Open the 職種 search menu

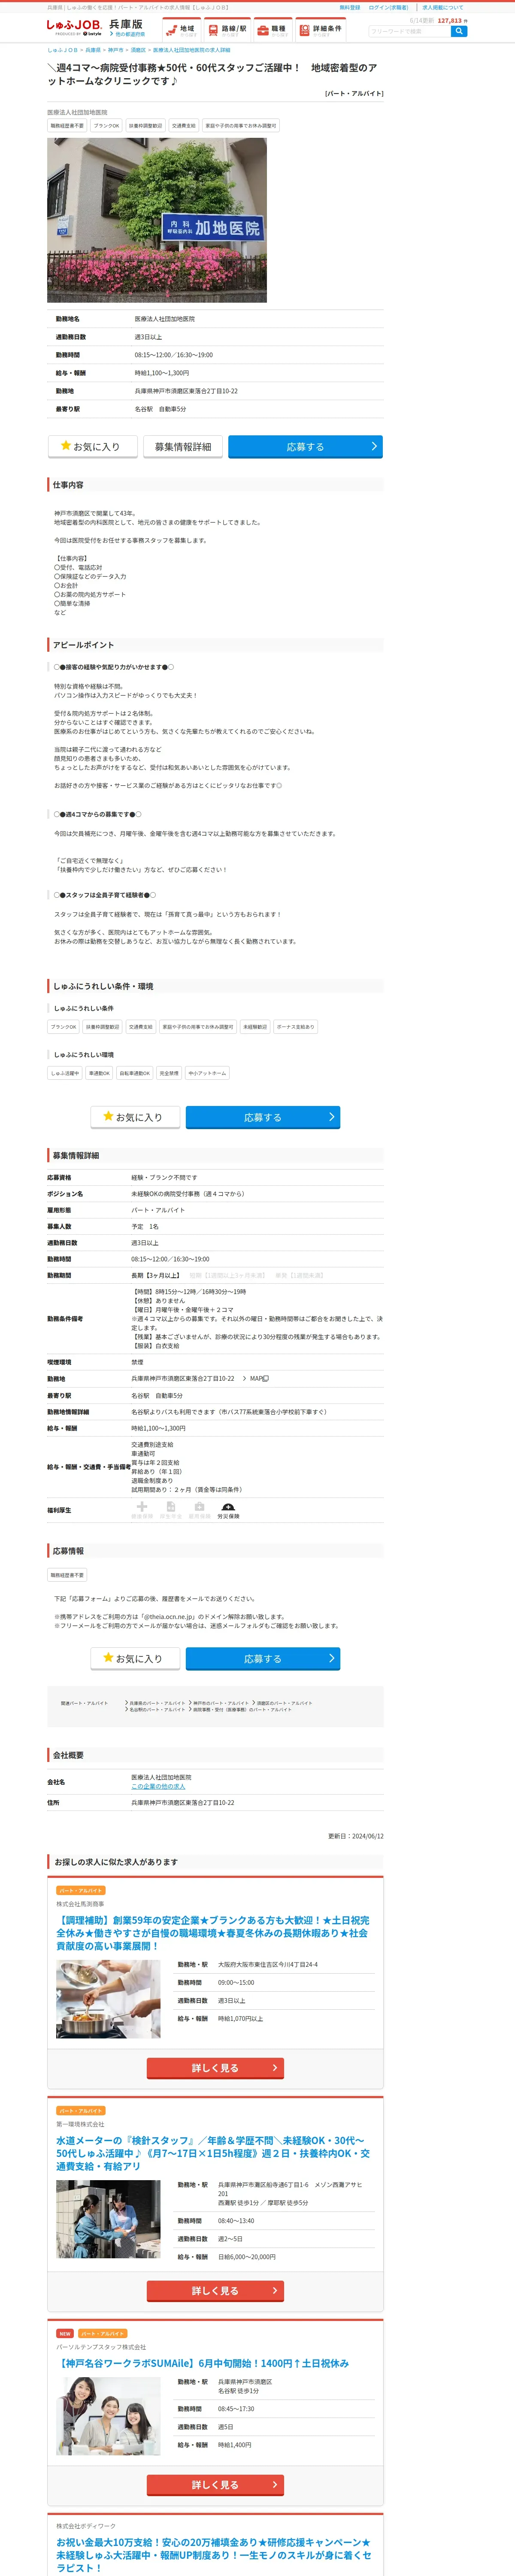click(274, 30)
